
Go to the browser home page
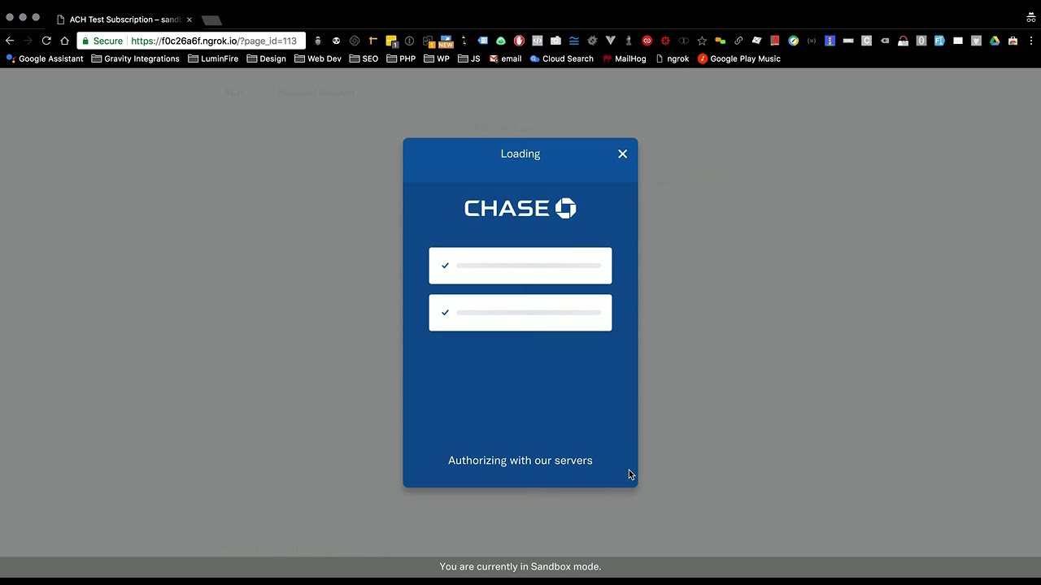(x=64, y=41)
